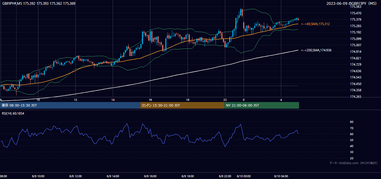Click price axis label 175.470

[x=356, y=13]
